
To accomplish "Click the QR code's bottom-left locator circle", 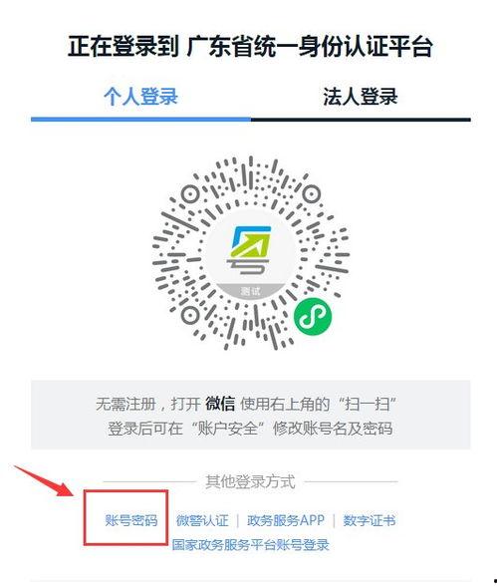I will click(x=190, y=315).
